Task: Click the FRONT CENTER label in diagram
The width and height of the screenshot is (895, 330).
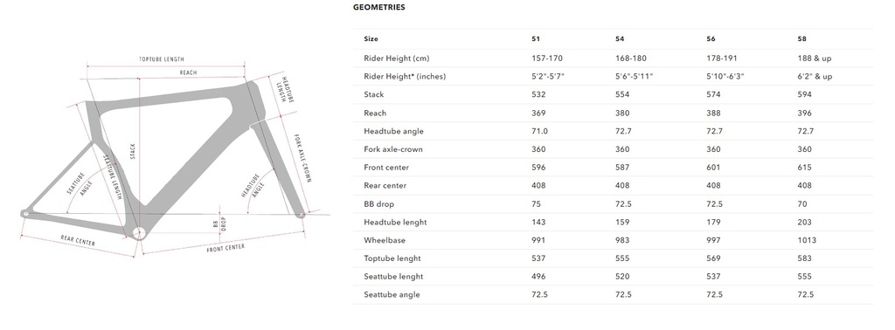Action: pos(226,248)
